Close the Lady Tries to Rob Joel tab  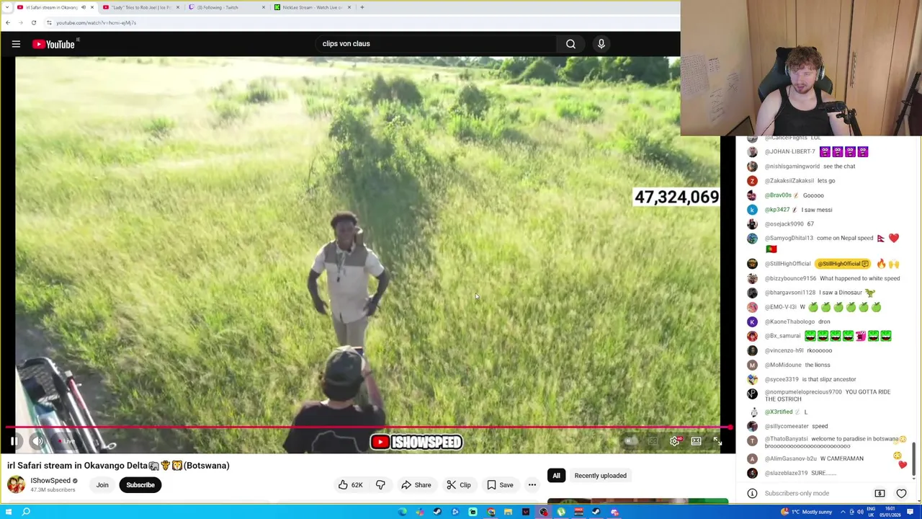pyautogui.click(x=178, y=7)
